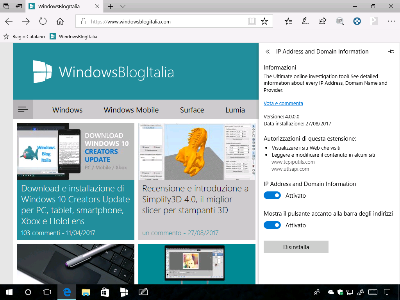This screenshot has width=400, height=300.
Task: Click www.utlsapi.com permission entry
Action: click(x=290, y=169)
